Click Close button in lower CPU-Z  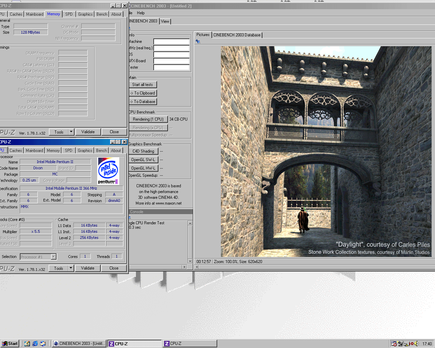pos(114,268)
